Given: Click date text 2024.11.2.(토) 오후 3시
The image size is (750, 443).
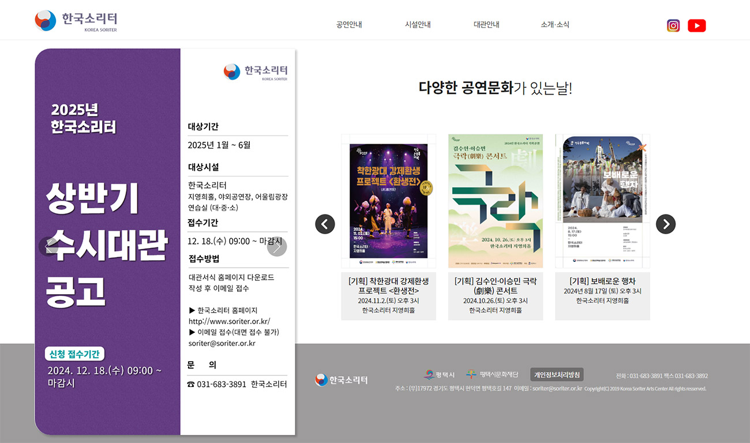Looking at the screenshot, I should [388, 301].
